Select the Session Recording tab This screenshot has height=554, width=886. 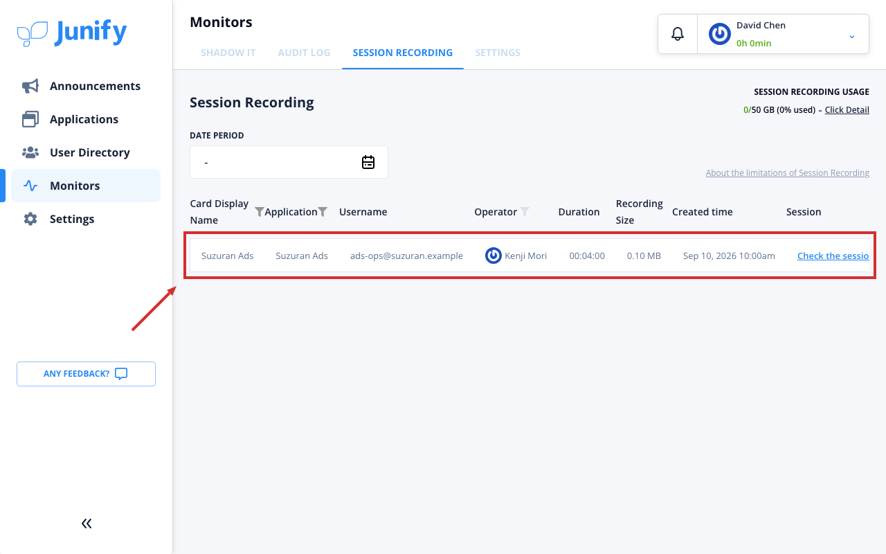click(x=403, y=53)
